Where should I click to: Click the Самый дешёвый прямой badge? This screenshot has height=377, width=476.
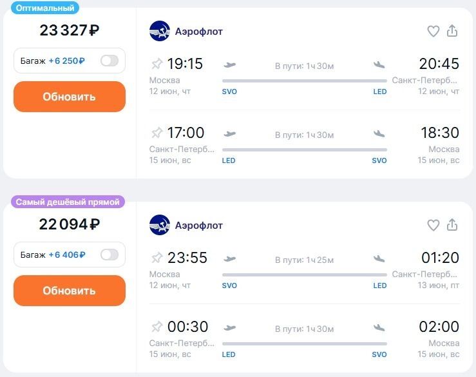[x=68, y=202]
